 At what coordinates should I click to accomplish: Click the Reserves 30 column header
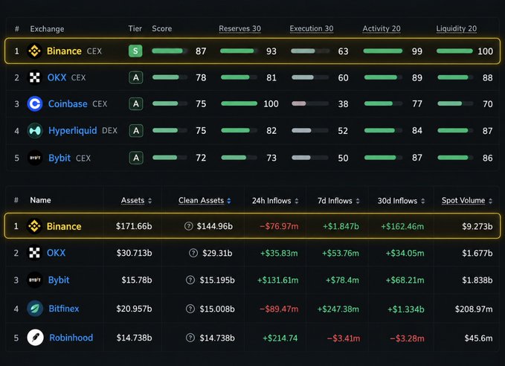point(240,29)
